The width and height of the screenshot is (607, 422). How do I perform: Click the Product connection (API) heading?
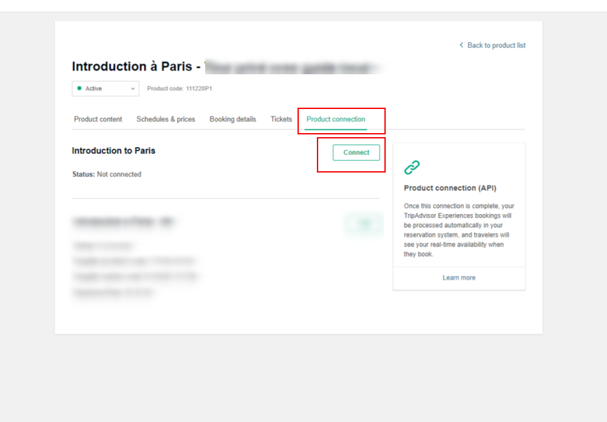click(450, 188)
